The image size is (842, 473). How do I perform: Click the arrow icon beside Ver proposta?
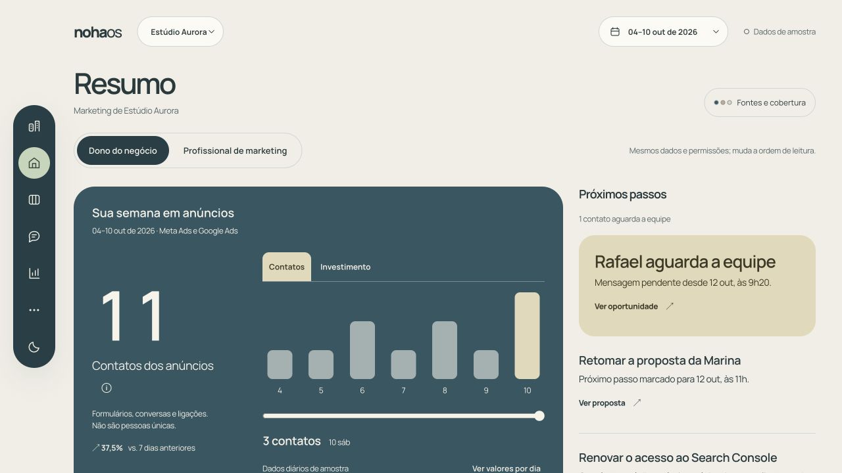pos(637,403)
